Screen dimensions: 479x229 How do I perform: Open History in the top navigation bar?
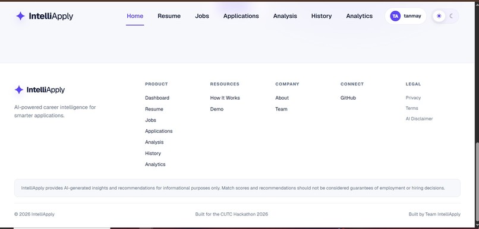coord(322,16)
